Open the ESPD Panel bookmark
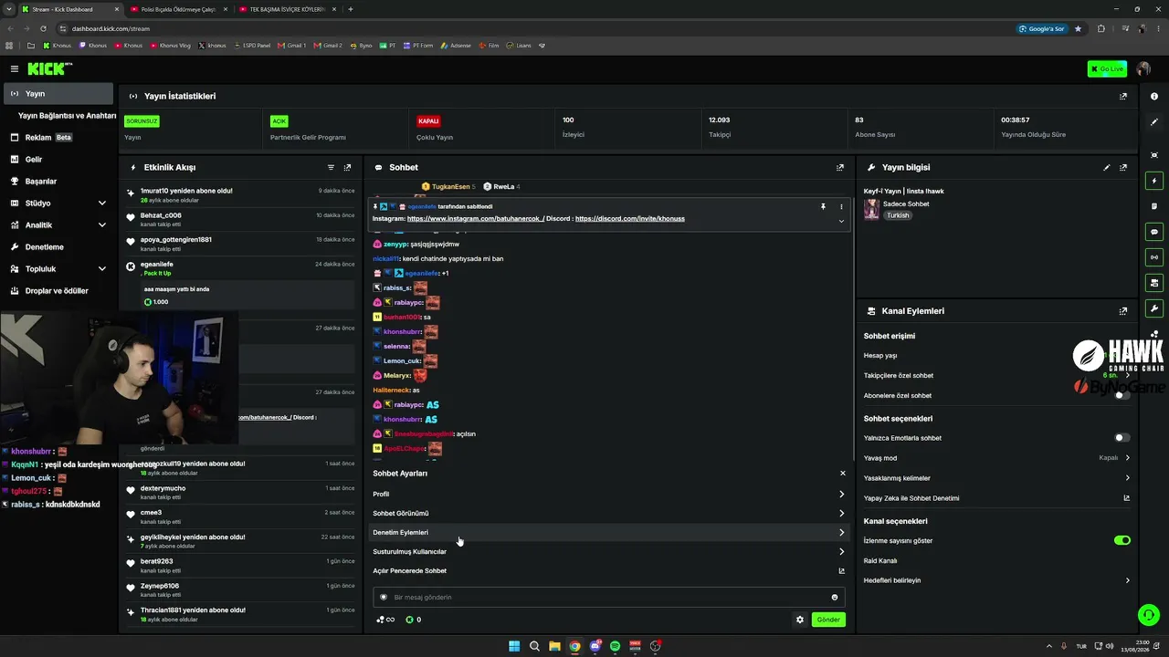Screen dimensions: 1169x657 pyautogui.click(x=251, y=45)
